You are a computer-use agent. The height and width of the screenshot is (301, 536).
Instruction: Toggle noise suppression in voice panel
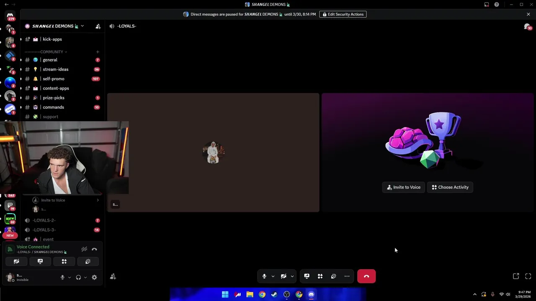pos(84,249)
